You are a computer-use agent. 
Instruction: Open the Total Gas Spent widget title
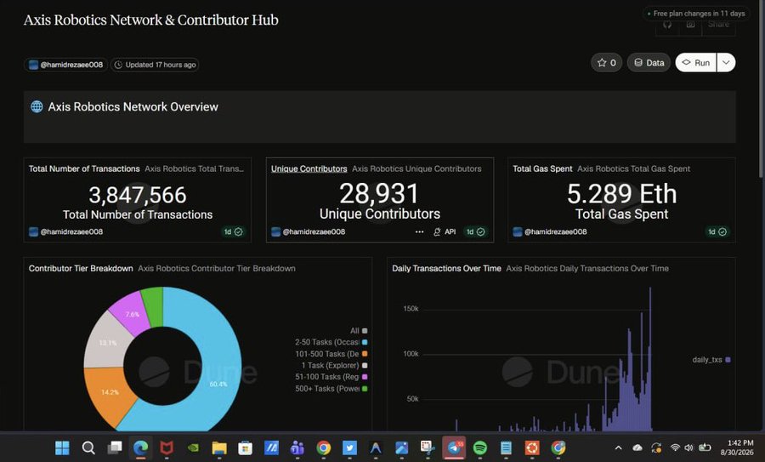coord(542,168)
